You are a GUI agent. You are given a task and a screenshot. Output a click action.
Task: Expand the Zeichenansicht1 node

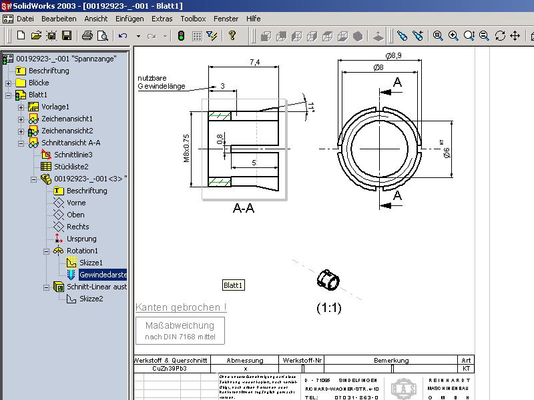[x=21, y=119]
